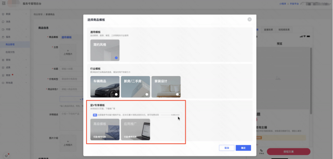Viewport: 333px width, 159px height.
Task: Collapse the 服务 sidebar menu chevron
Action: pos(26,37)
